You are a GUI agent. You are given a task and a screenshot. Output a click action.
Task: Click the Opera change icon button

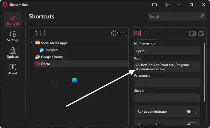[137, 33]
